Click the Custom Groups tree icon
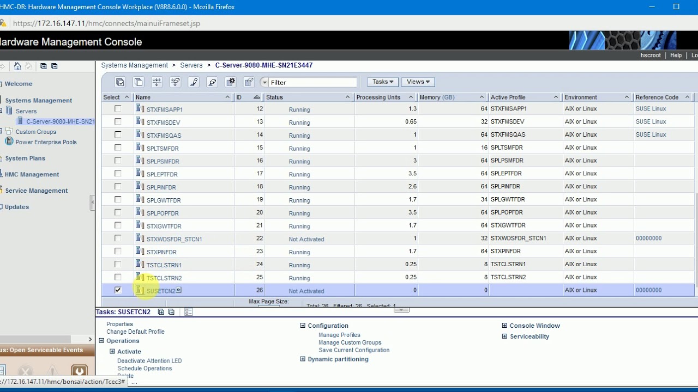The height and width of the screenshot is (392, 698). pos(9,131)
